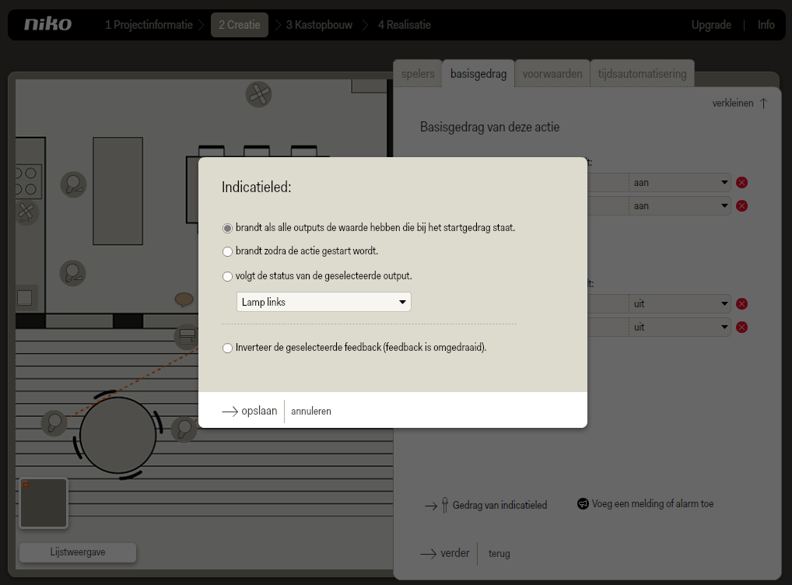Go to step 2 Creatie
The image size is (792, 585).
click(240, 25)
